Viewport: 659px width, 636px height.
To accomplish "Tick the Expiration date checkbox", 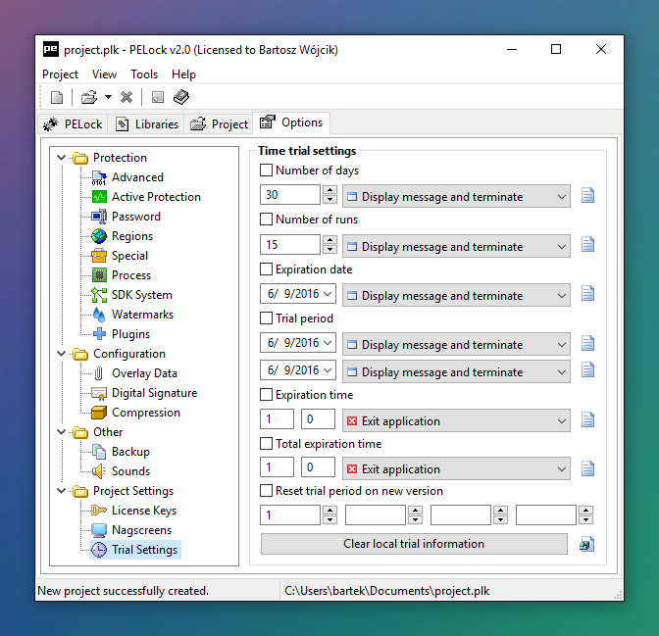I will 266,269.
